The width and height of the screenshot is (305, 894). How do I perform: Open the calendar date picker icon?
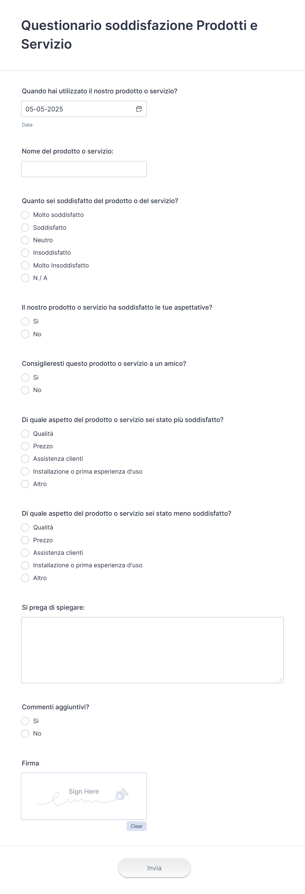(139, 109)
